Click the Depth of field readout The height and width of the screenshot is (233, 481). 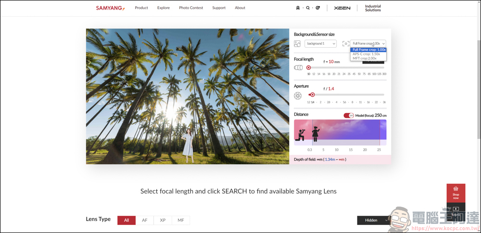320,159
